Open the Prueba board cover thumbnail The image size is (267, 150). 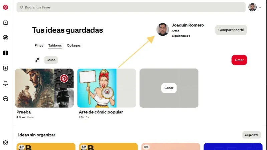point(44,88)
